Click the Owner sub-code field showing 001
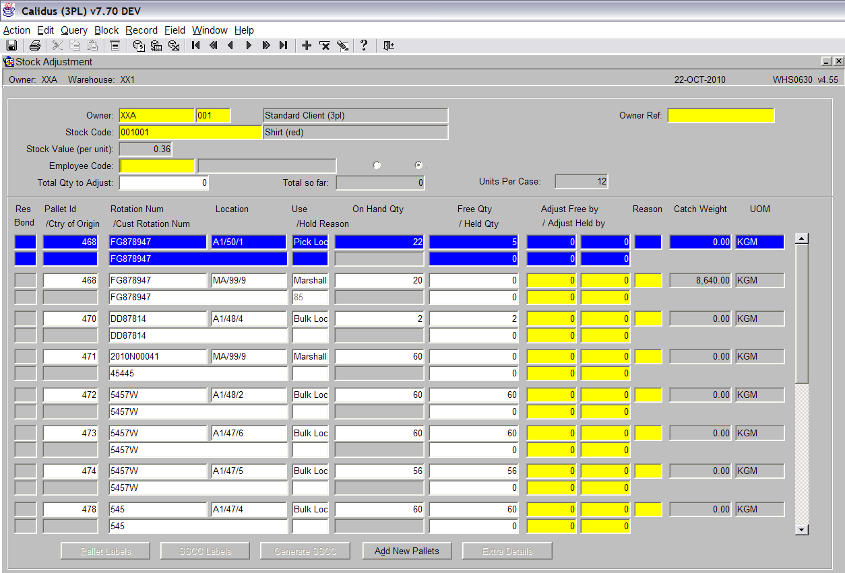The image size is (845, 573). 213,115
